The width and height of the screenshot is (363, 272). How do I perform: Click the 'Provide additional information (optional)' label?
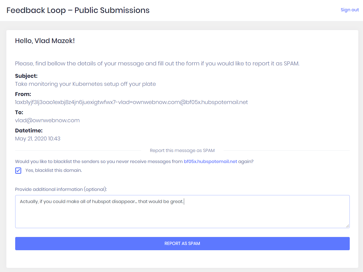[61, 189]
